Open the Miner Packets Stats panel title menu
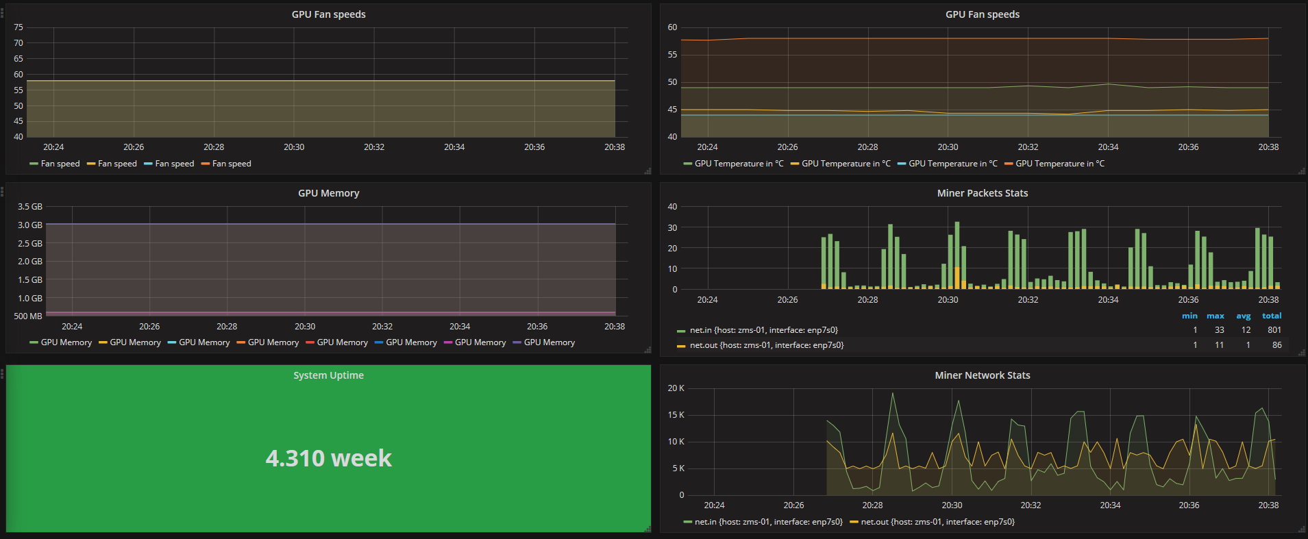The width and height of the screenshot is (1308, 539). (982, 193)
